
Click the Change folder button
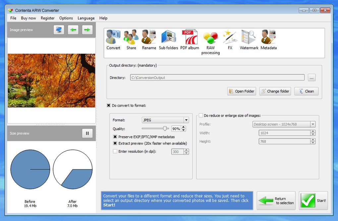click(275, 91)
